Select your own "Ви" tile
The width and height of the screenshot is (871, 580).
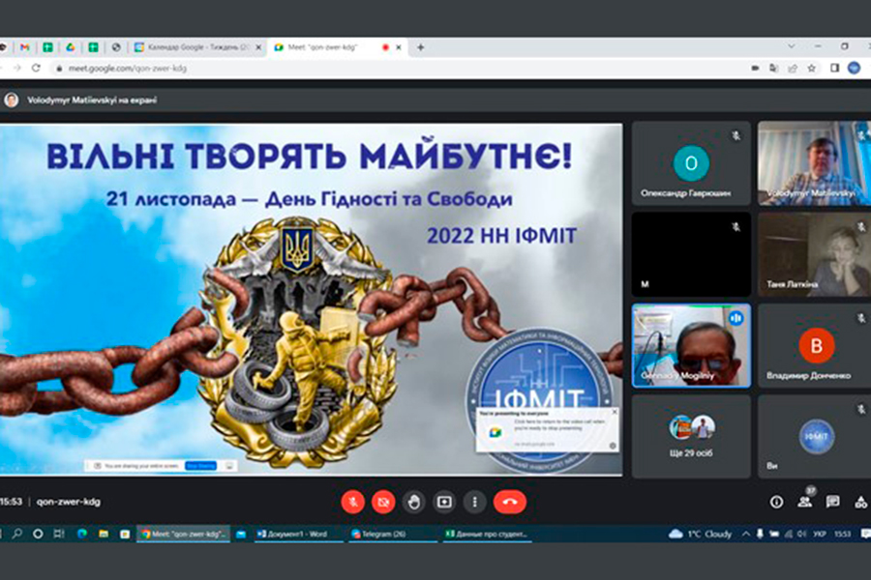(814, 437)
